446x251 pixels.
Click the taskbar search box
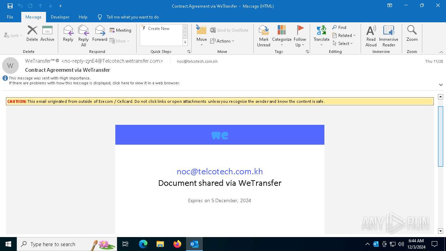(x=67, y=244)
